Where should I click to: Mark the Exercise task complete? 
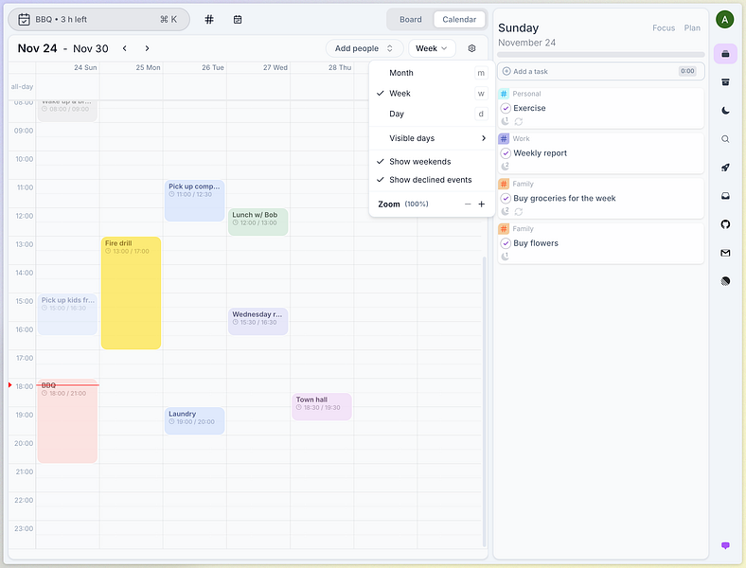point(506,108)
